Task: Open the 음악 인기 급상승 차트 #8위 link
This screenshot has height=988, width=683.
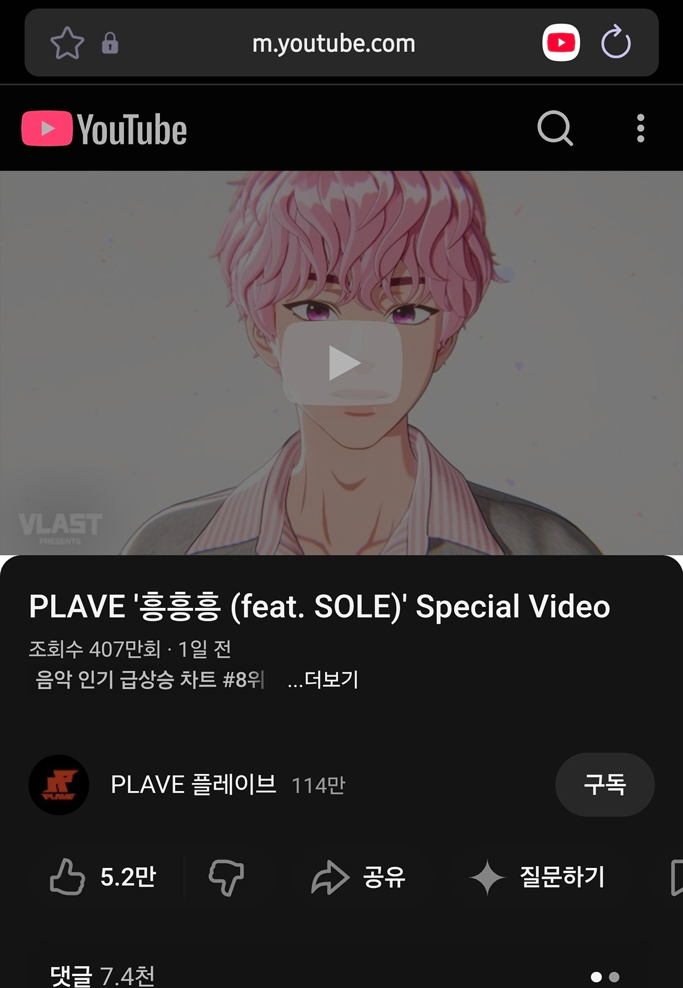Action: [x=149, y=680]
